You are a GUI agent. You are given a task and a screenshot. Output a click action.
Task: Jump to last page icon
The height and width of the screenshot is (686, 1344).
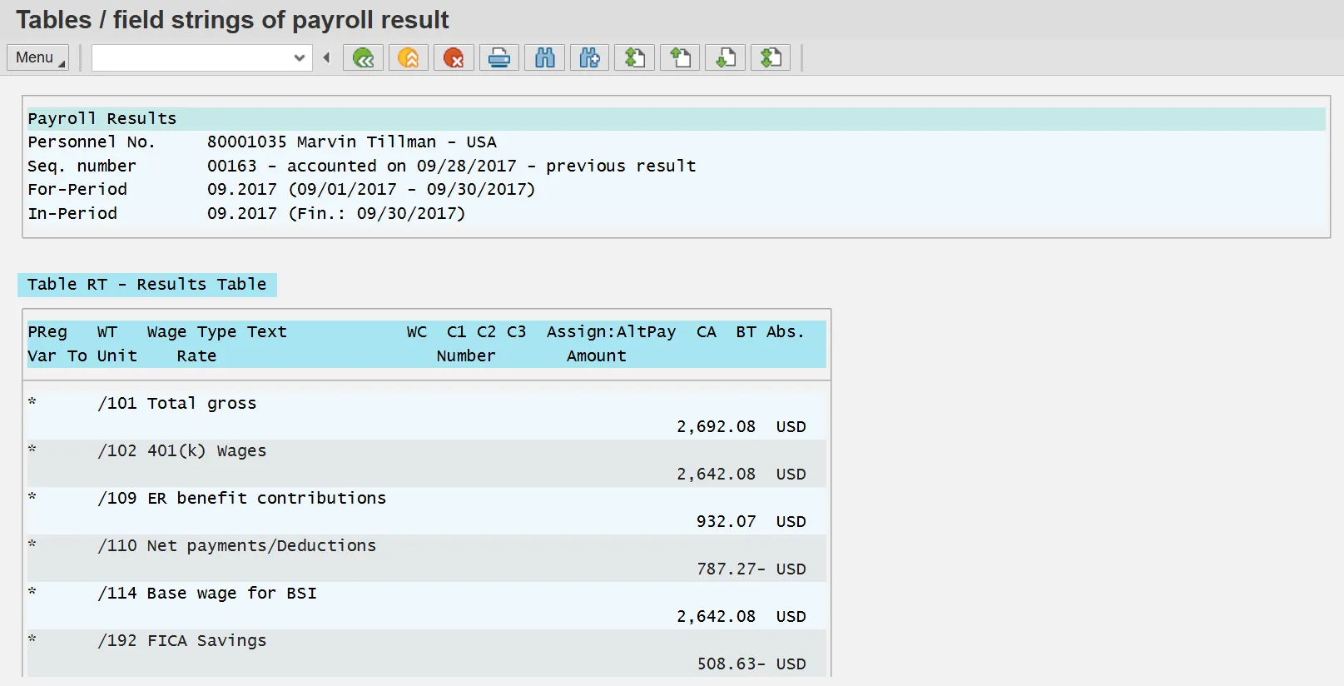pos(771,58)
